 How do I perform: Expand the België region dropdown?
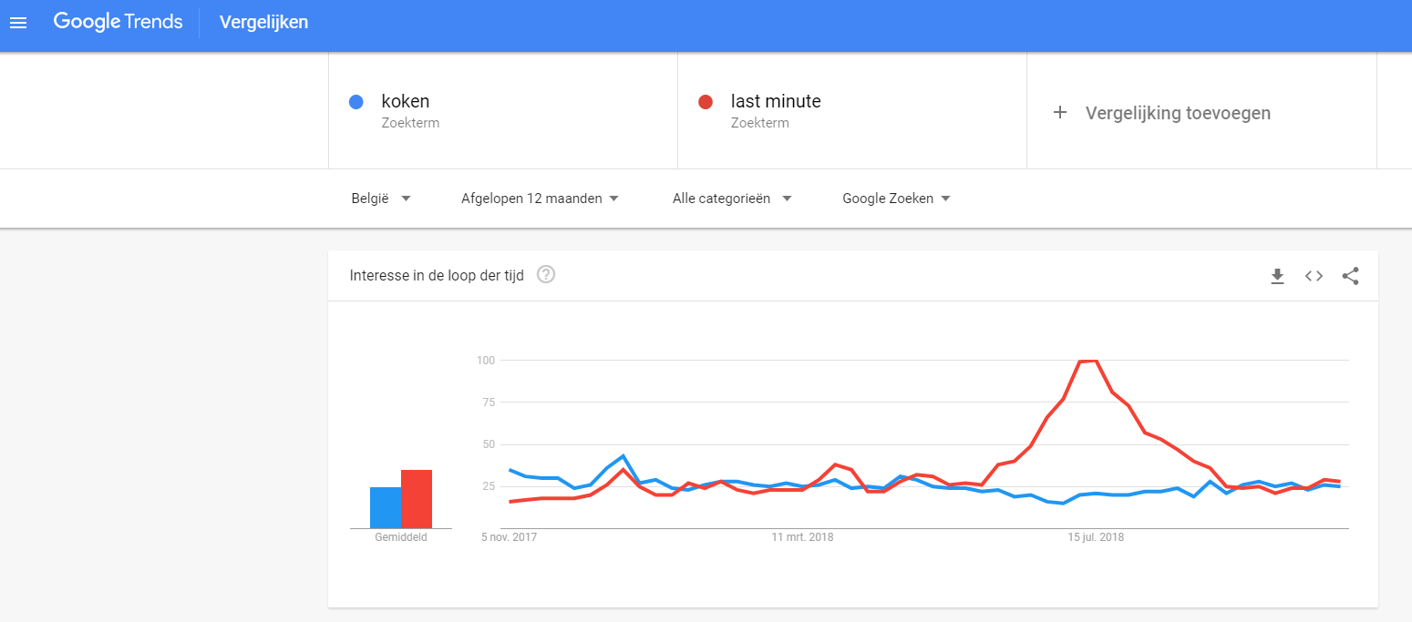point(381,199)
